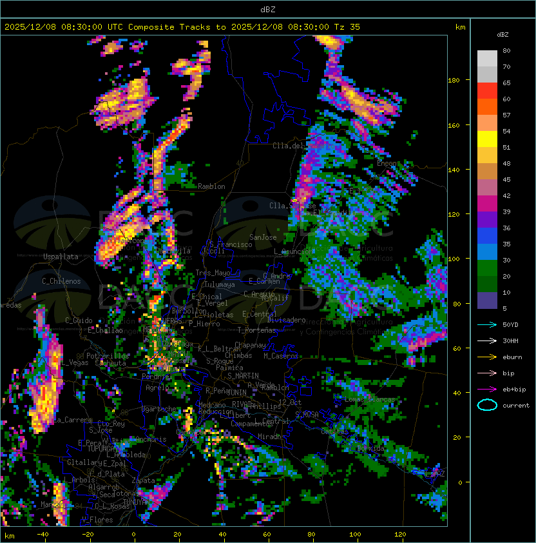Click the TUPUNGATO map label
536x543 pixels.
(x=101, y=449)
